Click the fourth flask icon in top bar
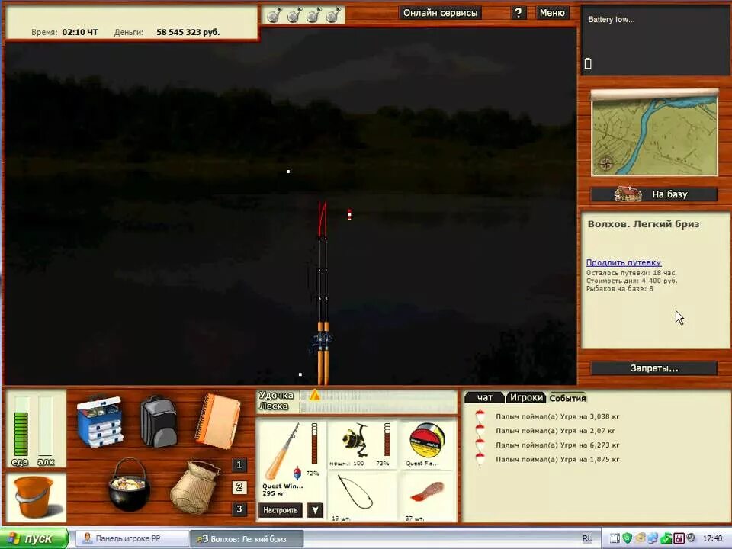The width and height of the screenshot is (732, 549). pos(332,15)
